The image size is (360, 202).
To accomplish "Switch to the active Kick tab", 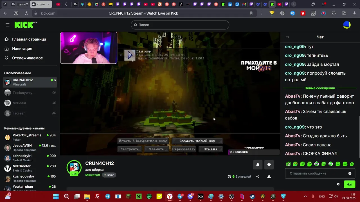I will coord(272,4).
